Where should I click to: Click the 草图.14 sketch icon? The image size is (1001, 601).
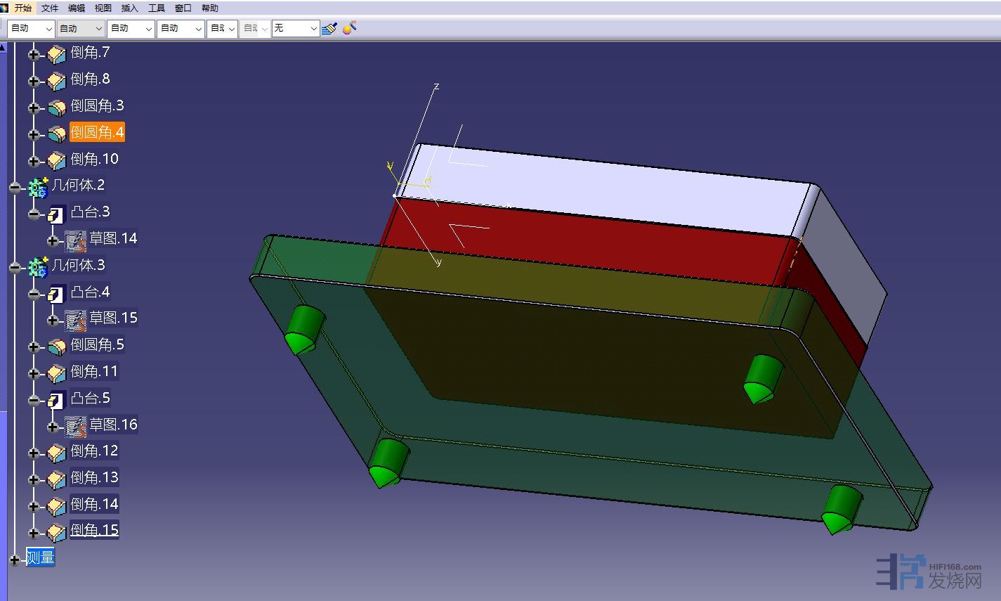pos(75,240)
